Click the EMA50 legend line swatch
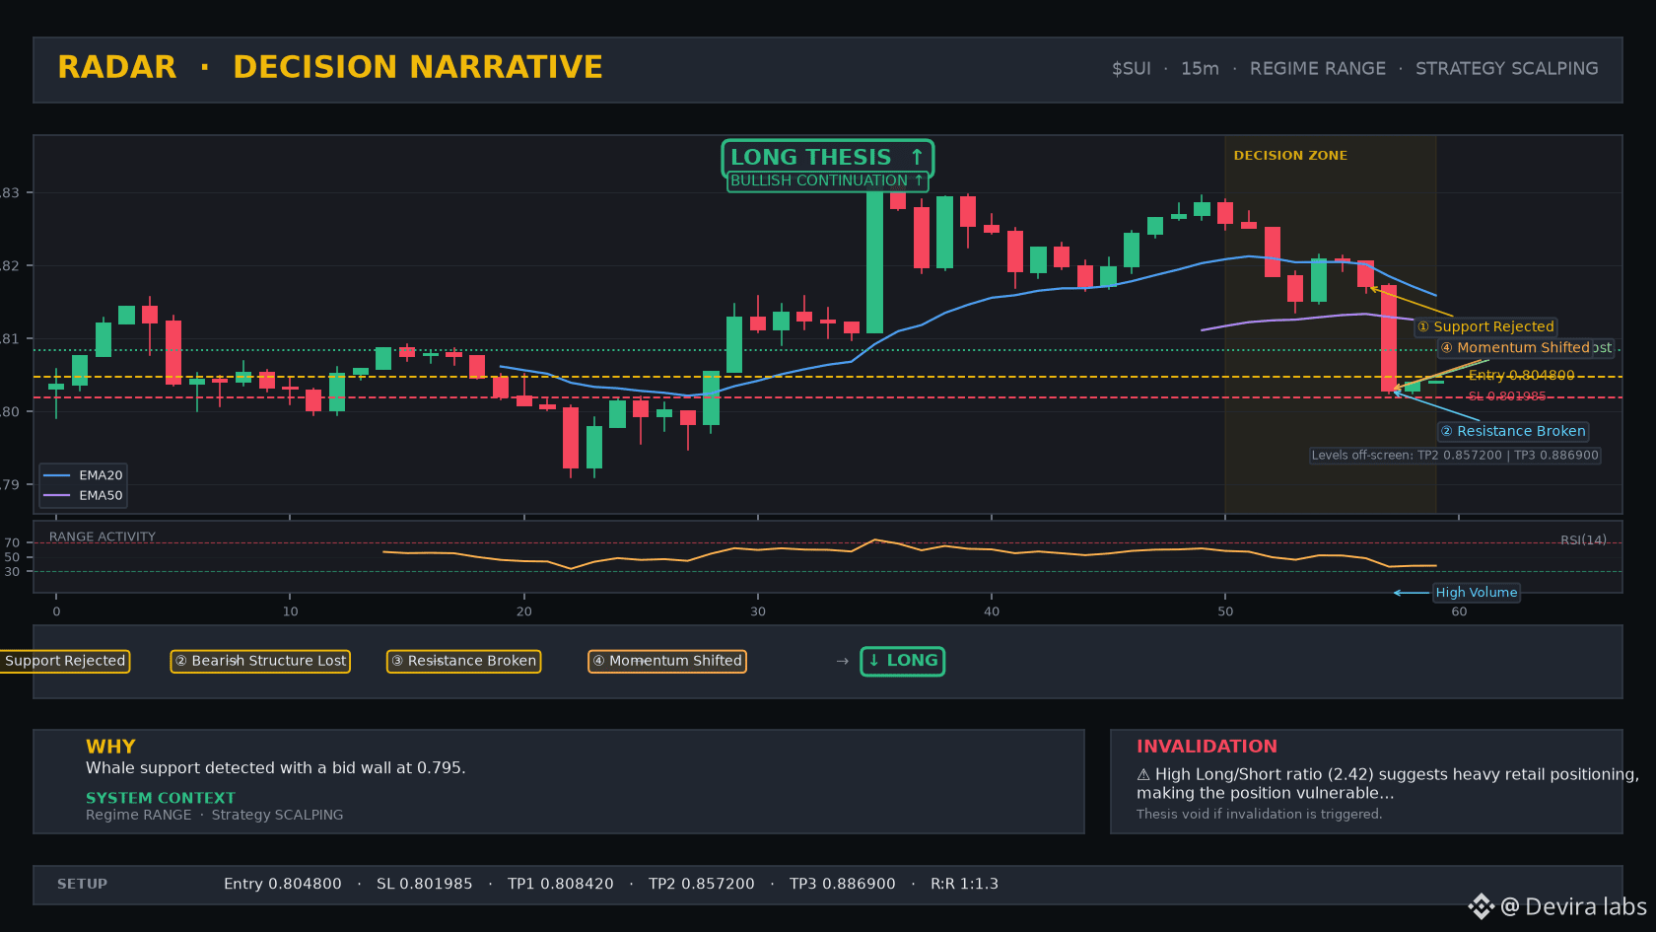Image resolution: width=1656 pixels, height=932 pixels. (x=57, y=496)
